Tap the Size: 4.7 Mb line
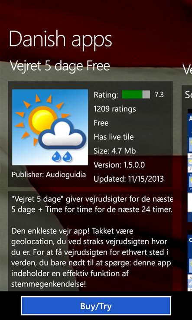 (115, 151)
